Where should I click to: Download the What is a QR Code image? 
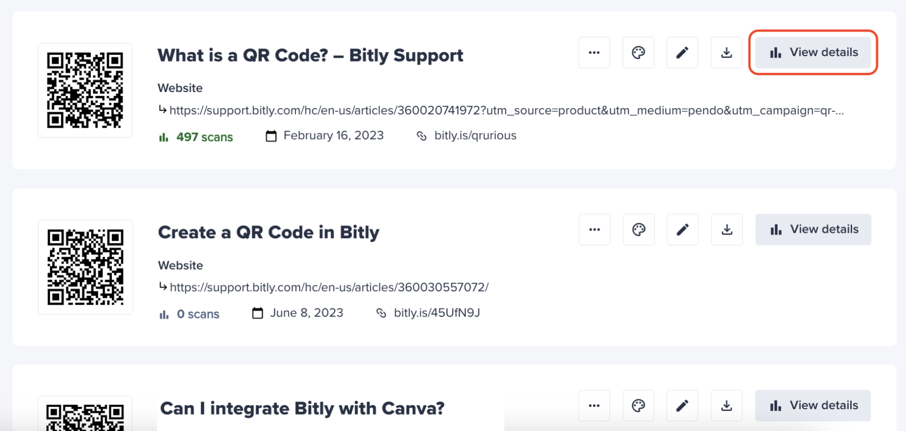click(x=727, y=53)
